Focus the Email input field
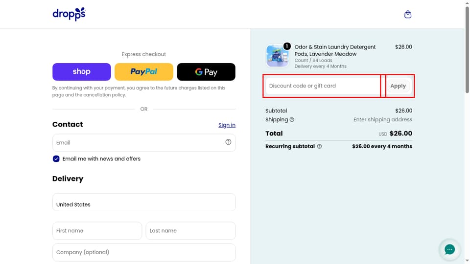The height and width of the screenshot is (264, 470). click(144, 142)
